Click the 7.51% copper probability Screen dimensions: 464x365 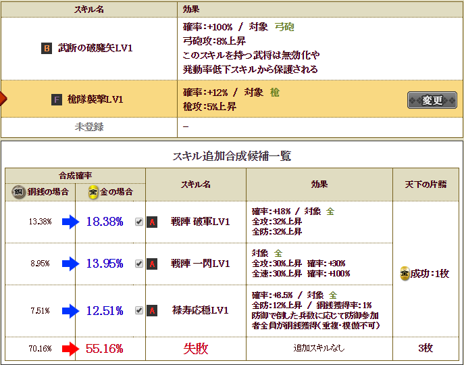pos(41,311)
